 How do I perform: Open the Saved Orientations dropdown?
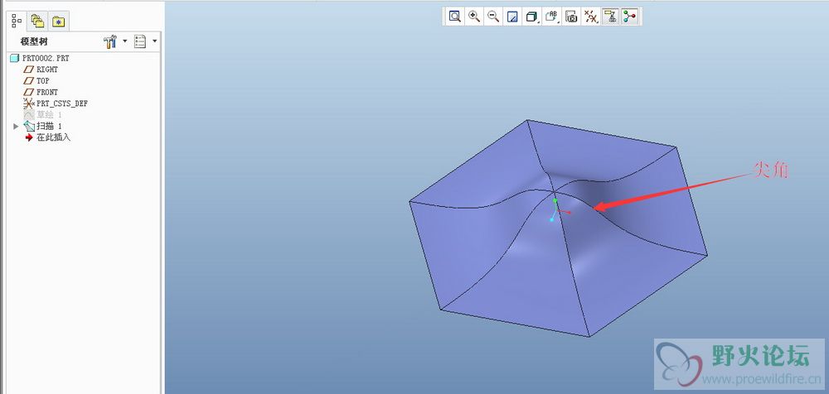tap(551, 17)
